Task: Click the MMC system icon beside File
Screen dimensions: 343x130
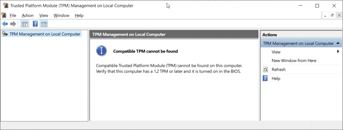Action: [x=3, y=15]
